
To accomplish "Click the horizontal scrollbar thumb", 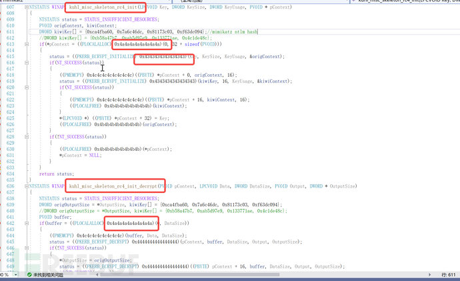I will tap(189, 275).
